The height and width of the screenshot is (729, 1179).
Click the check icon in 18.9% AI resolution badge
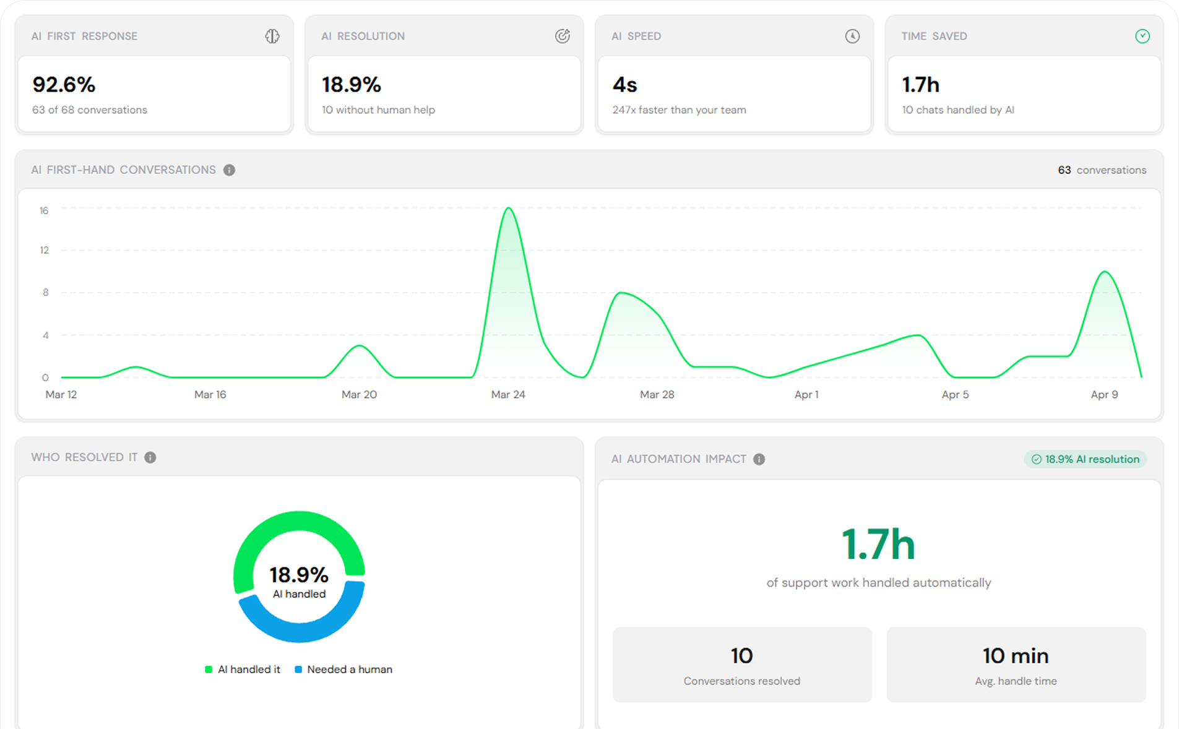pos(1037,459)
